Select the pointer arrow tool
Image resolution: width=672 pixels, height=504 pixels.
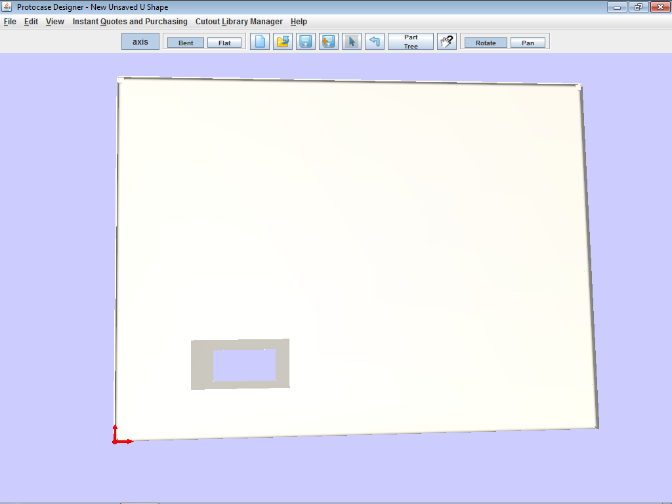point(352,41)
